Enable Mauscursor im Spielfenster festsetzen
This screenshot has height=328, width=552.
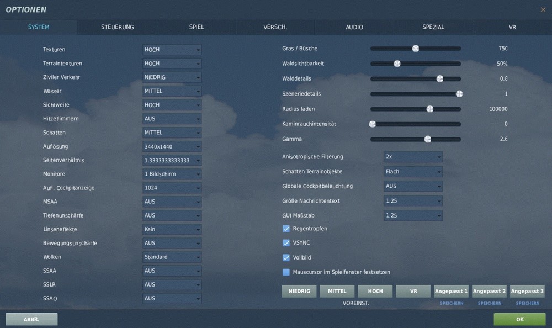coord(286,272)
